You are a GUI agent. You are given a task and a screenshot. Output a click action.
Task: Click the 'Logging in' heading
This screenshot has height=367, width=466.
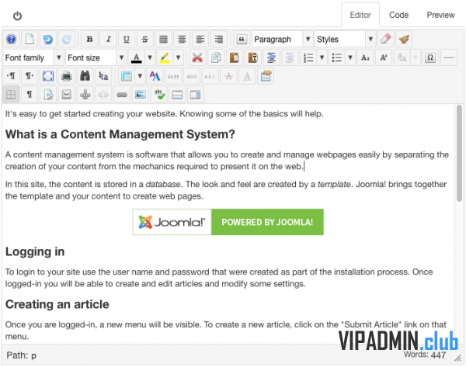point(35,252)
